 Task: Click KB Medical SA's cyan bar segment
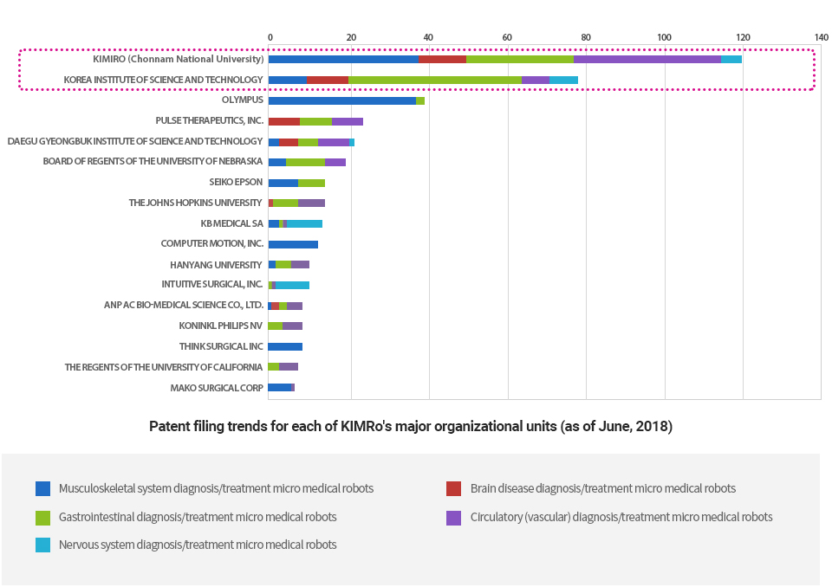pos(304,223)
